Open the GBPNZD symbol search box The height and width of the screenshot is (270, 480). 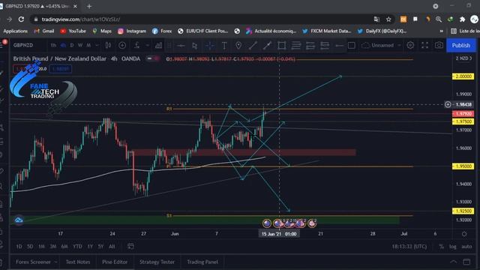pos(23,45)
